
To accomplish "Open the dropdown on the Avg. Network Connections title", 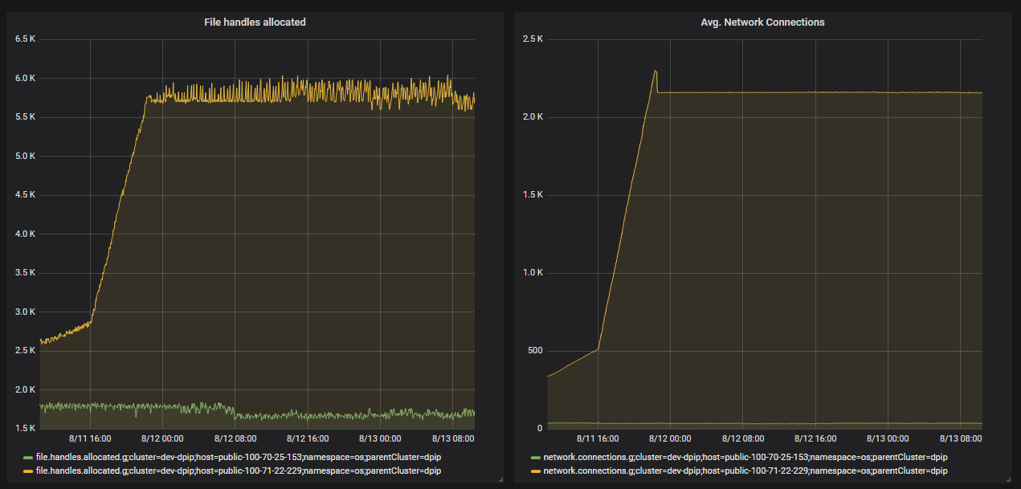I will (x=762, y=22).
